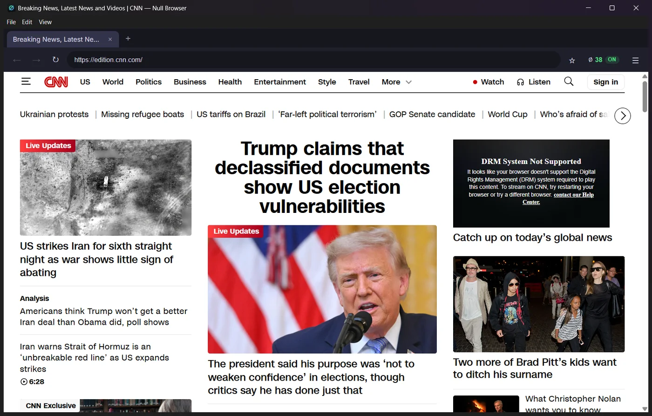
Task: Open the Business section
Action: pyautogui.click(x=190, y=82)
